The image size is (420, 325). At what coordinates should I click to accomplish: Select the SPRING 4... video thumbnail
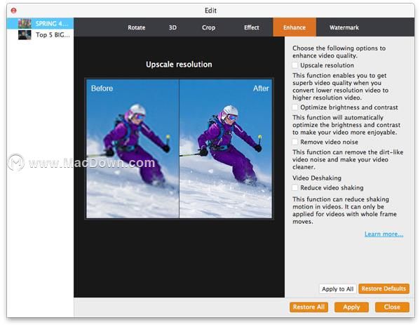(25, 24)
